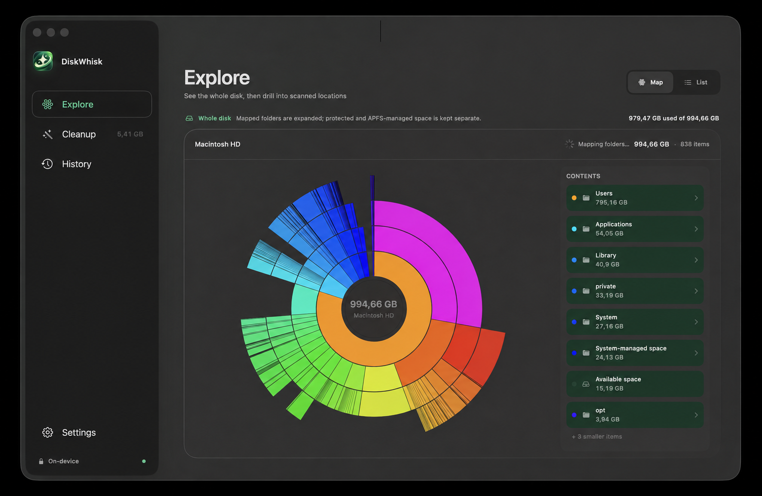Screen dimensions: 762x496
Task: Click the sunburst center 994,66 GB disc
Action: tap(374, 309)
